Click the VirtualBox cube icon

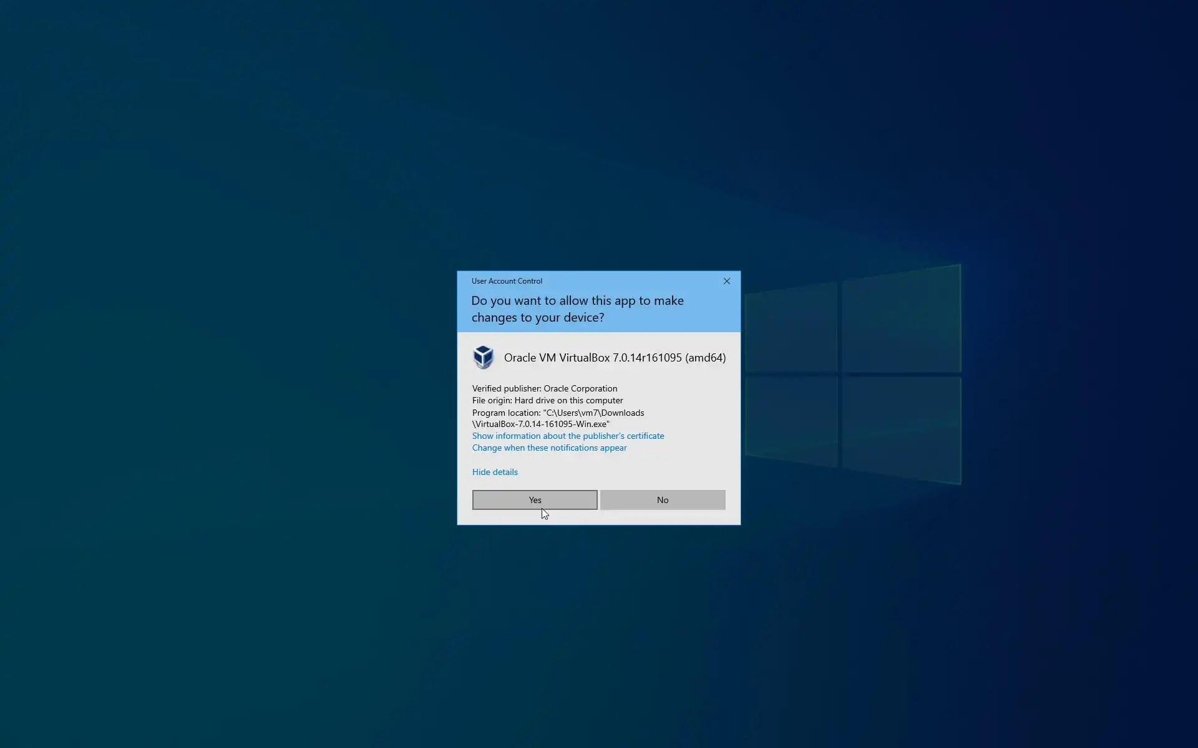(483, 357)
